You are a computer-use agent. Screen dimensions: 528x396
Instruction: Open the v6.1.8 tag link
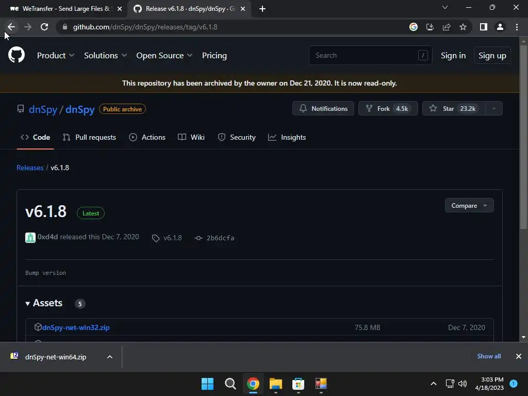point(167,238)
